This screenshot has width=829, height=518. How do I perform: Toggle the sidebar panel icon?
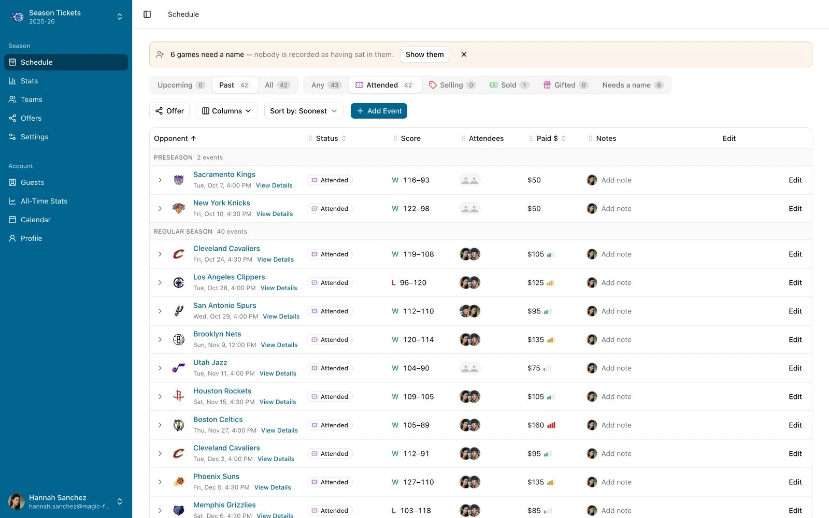point(147,15)
